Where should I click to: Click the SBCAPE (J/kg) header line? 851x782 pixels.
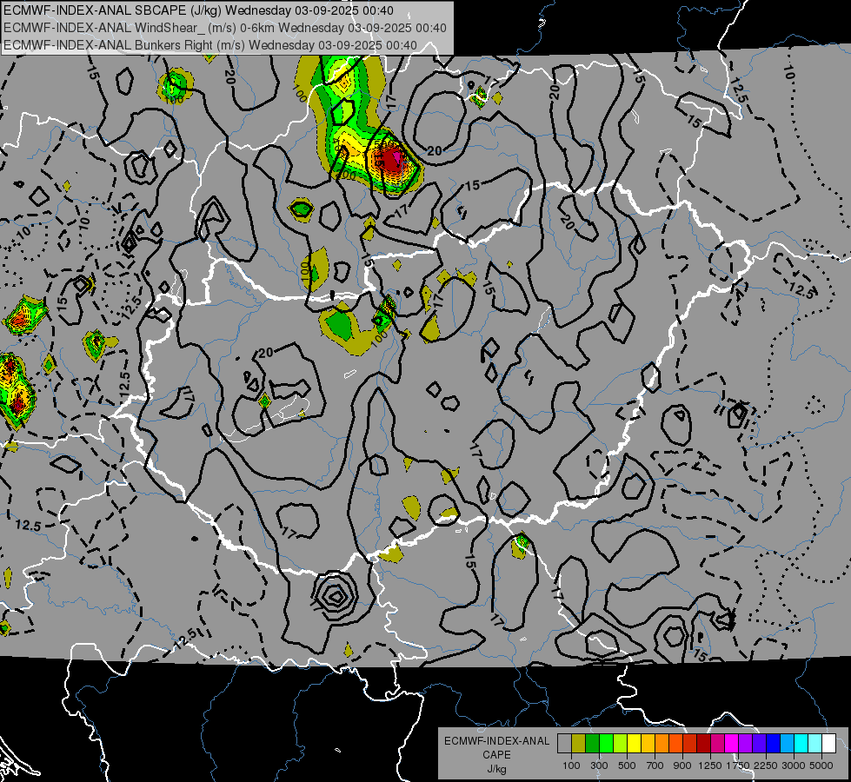pyautogui.click(x=199, y=10)
